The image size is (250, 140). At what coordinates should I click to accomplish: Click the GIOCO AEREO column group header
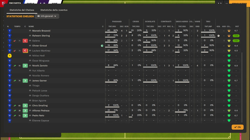(182, 21)
